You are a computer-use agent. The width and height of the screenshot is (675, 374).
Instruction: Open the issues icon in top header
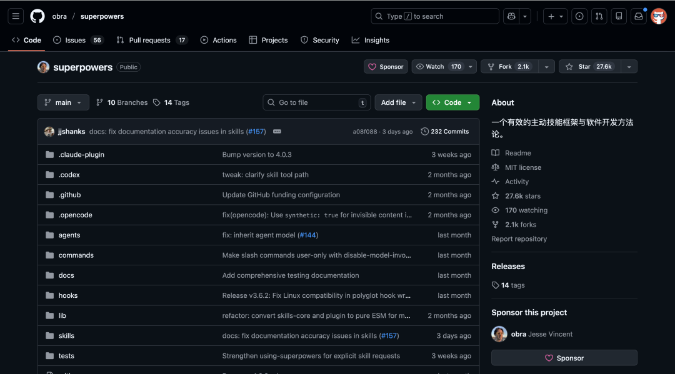pos(579,16)
